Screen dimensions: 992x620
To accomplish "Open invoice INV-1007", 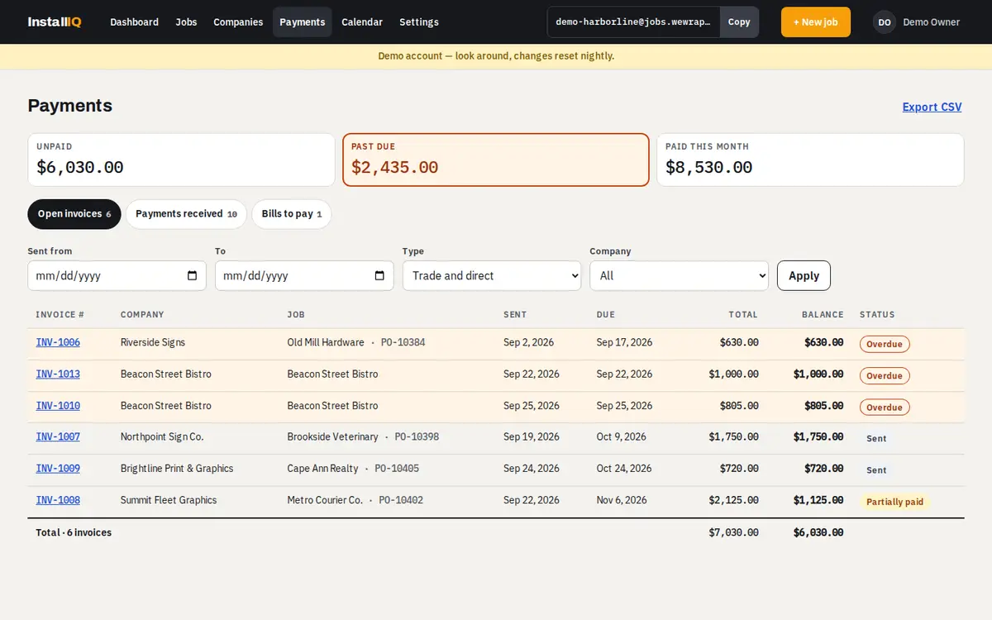I will click(58, 436).
